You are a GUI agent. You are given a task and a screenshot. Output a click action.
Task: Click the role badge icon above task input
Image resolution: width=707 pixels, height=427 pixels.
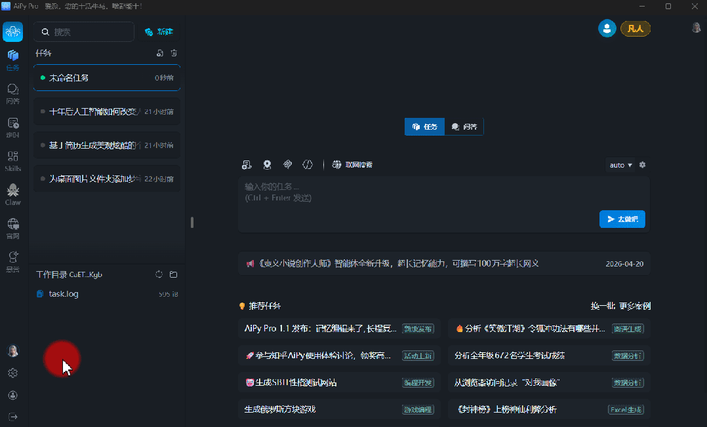pos(268,165)
